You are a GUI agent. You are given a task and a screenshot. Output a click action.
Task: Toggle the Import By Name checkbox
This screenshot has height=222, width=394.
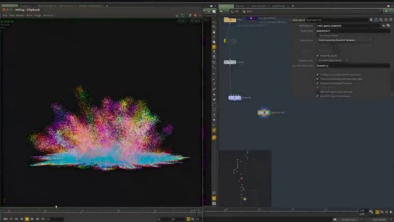[x=318, y=55]
